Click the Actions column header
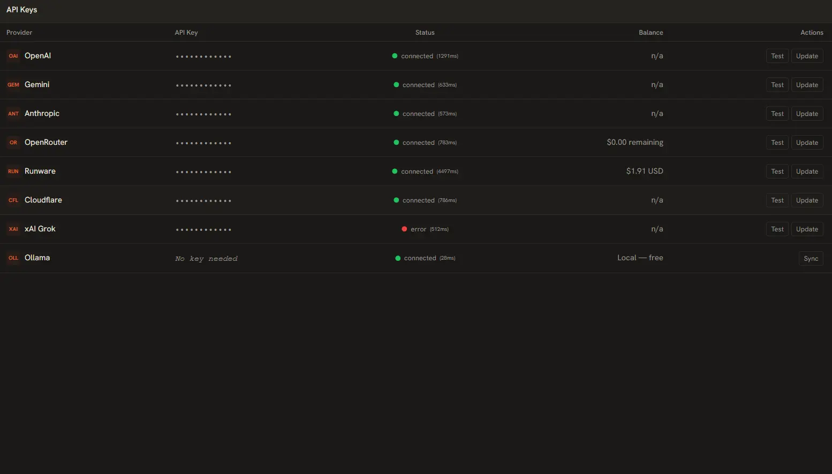 pyautogui.click(x=812, y=33)
